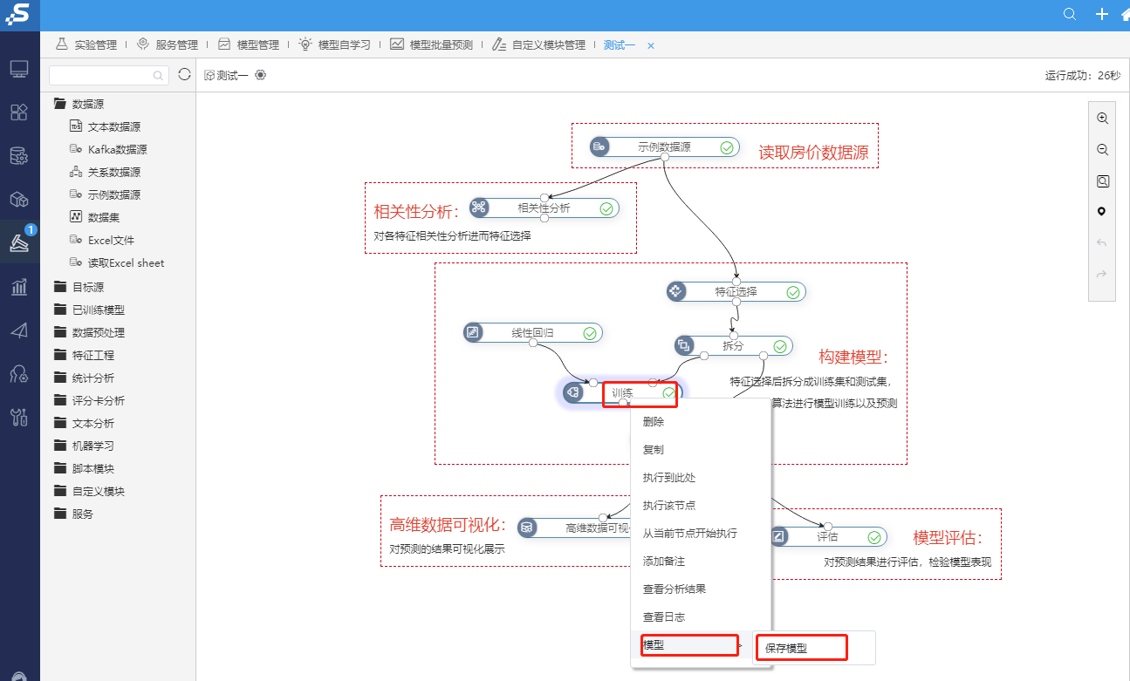Screen dimensions: 1130x681
Task: Click the location pin canvas icon
Action: point(1102,212)
